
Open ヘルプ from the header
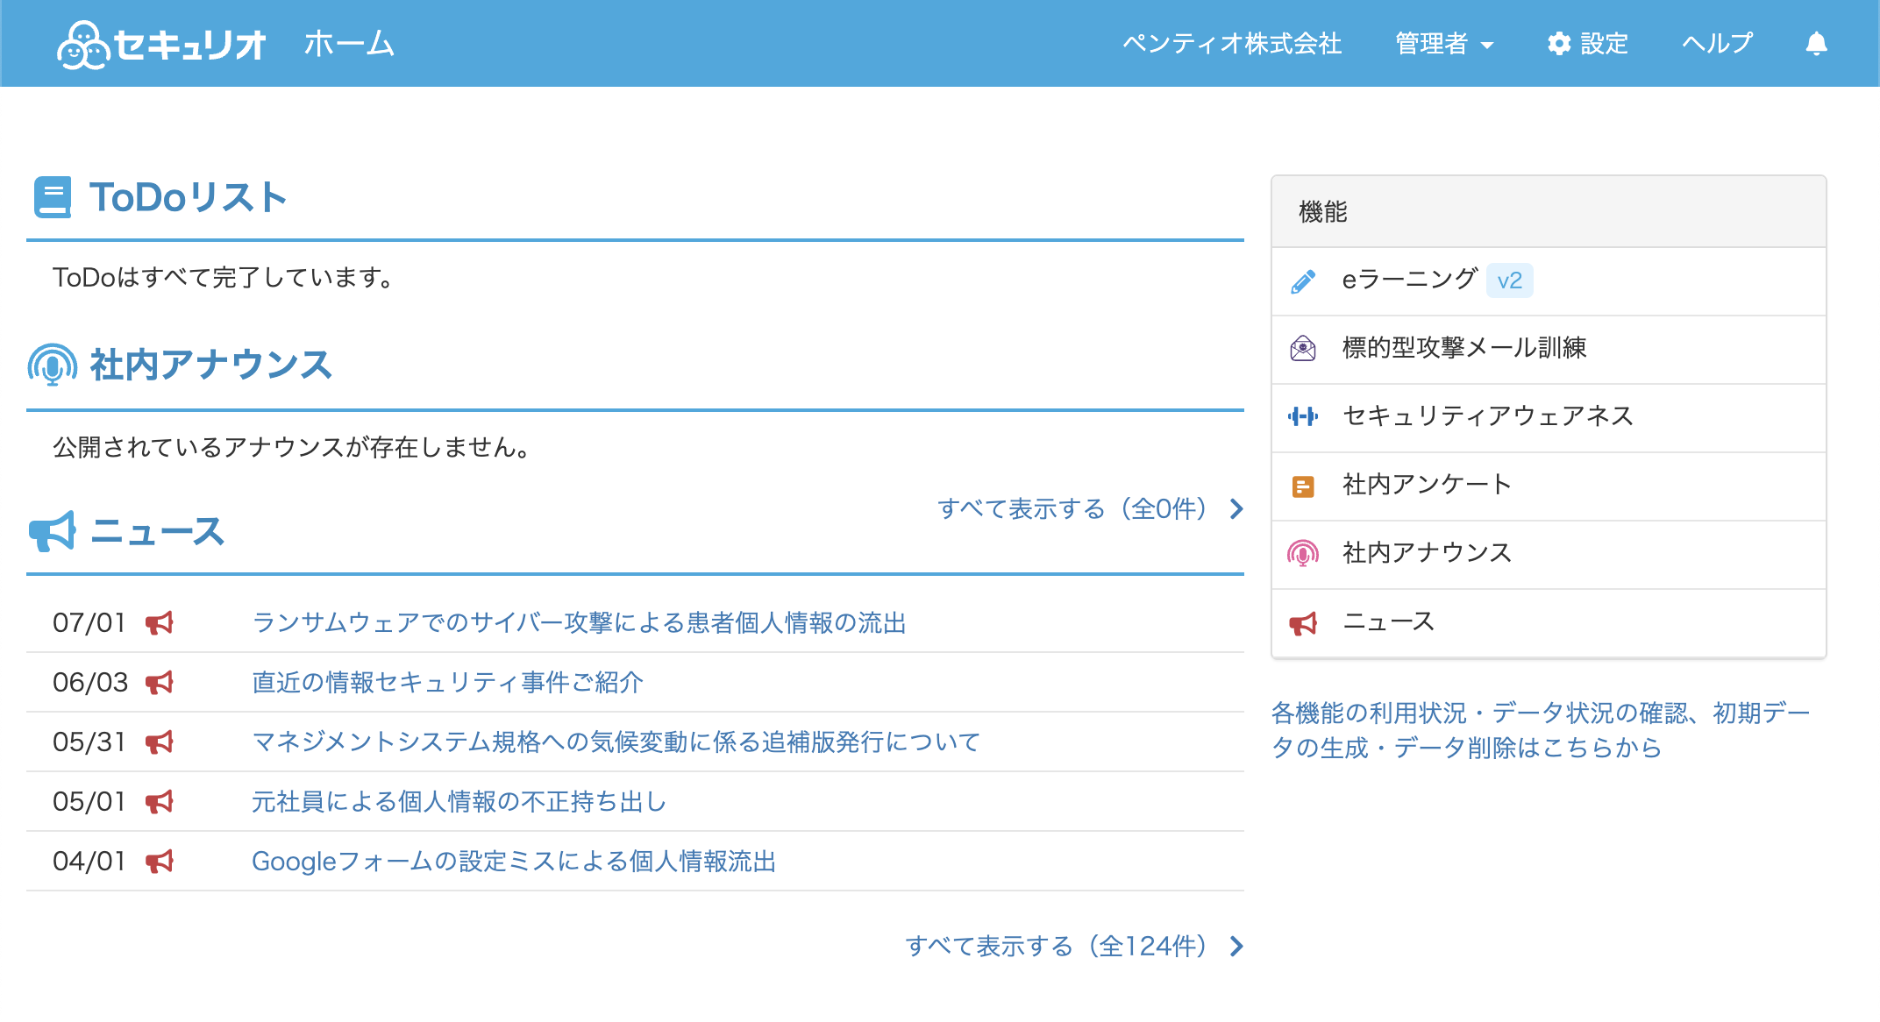pyautogui.click(x=1717, y=43)
